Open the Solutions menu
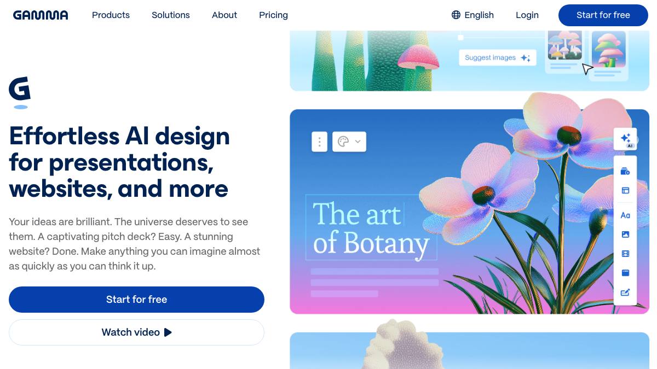657x369 pixels. point(171,15)
